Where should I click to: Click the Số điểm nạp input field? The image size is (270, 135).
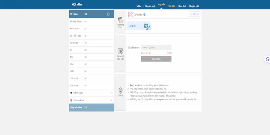tap(156, 48)
